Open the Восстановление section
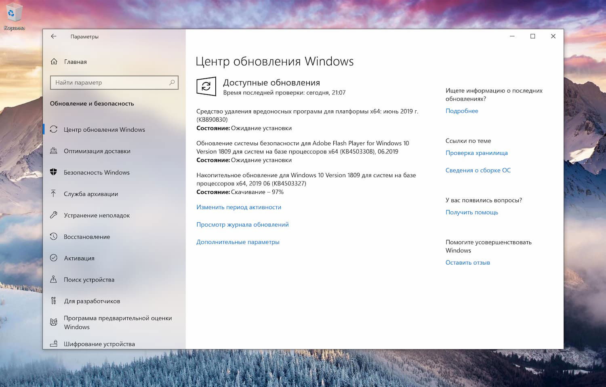The height and width of the screenshot is (387, 606). (87, 237)
